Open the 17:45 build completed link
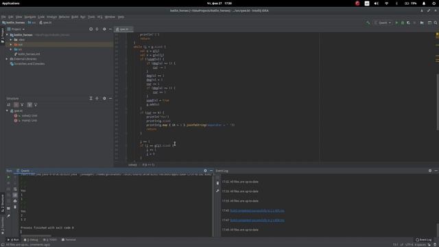 [x=257, y=211]
